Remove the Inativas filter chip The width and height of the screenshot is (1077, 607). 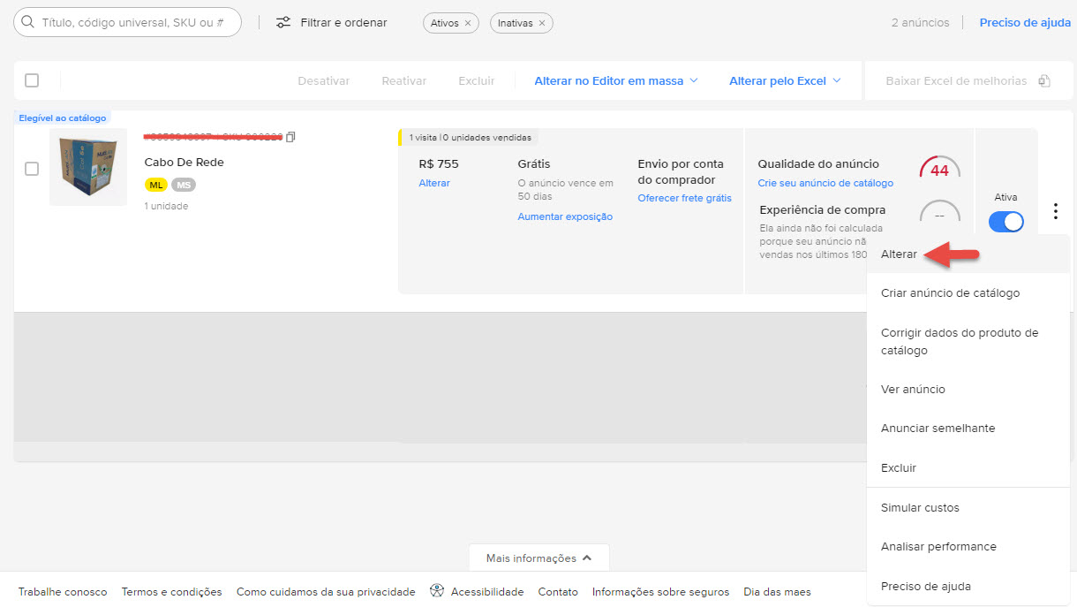pyautogui.click(x=542, y=23)
